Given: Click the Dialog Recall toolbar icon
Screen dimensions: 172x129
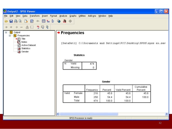Looking at the screenshot, I should pyautogui.click(x=32, y=21).
